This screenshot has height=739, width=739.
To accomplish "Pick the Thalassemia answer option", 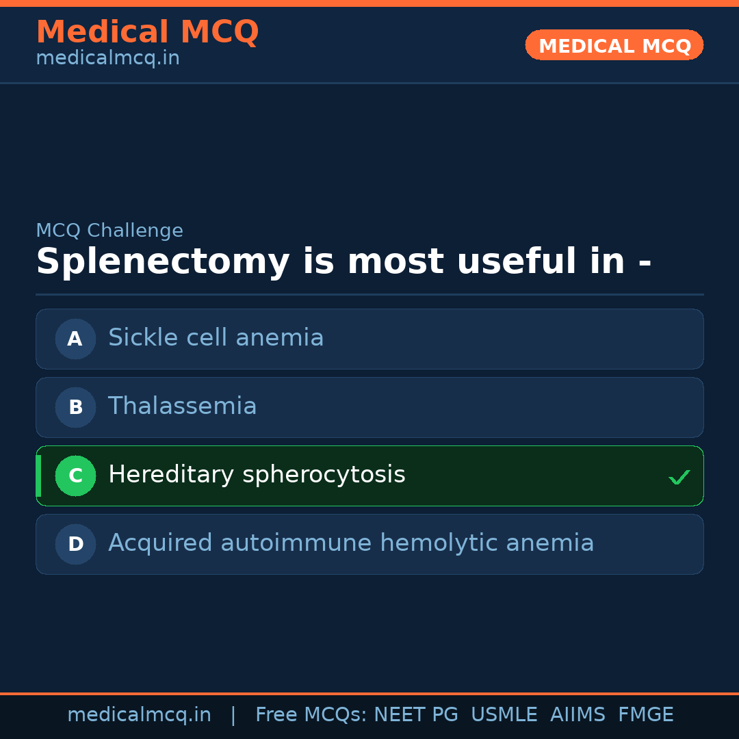I will (183, 406).
